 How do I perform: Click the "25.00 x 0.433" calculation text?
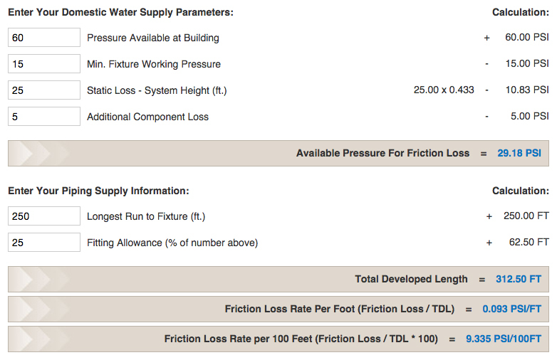[x=444, y=90]
